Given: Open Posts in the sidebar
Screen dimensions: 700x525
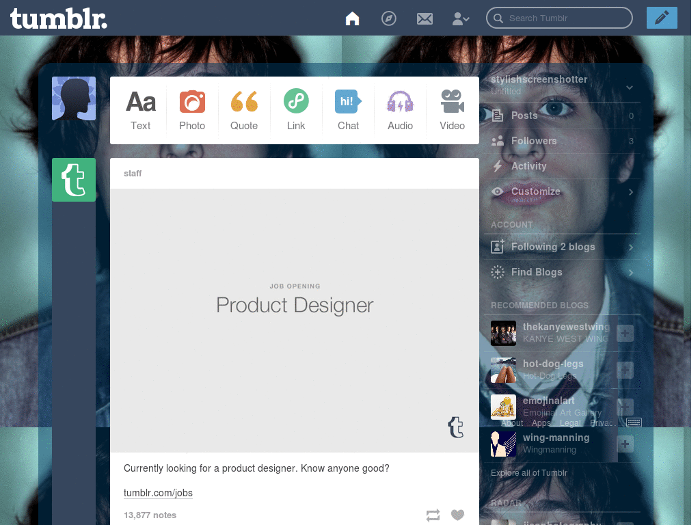Looking at the screenshot, I should click(x=563, y=116).
